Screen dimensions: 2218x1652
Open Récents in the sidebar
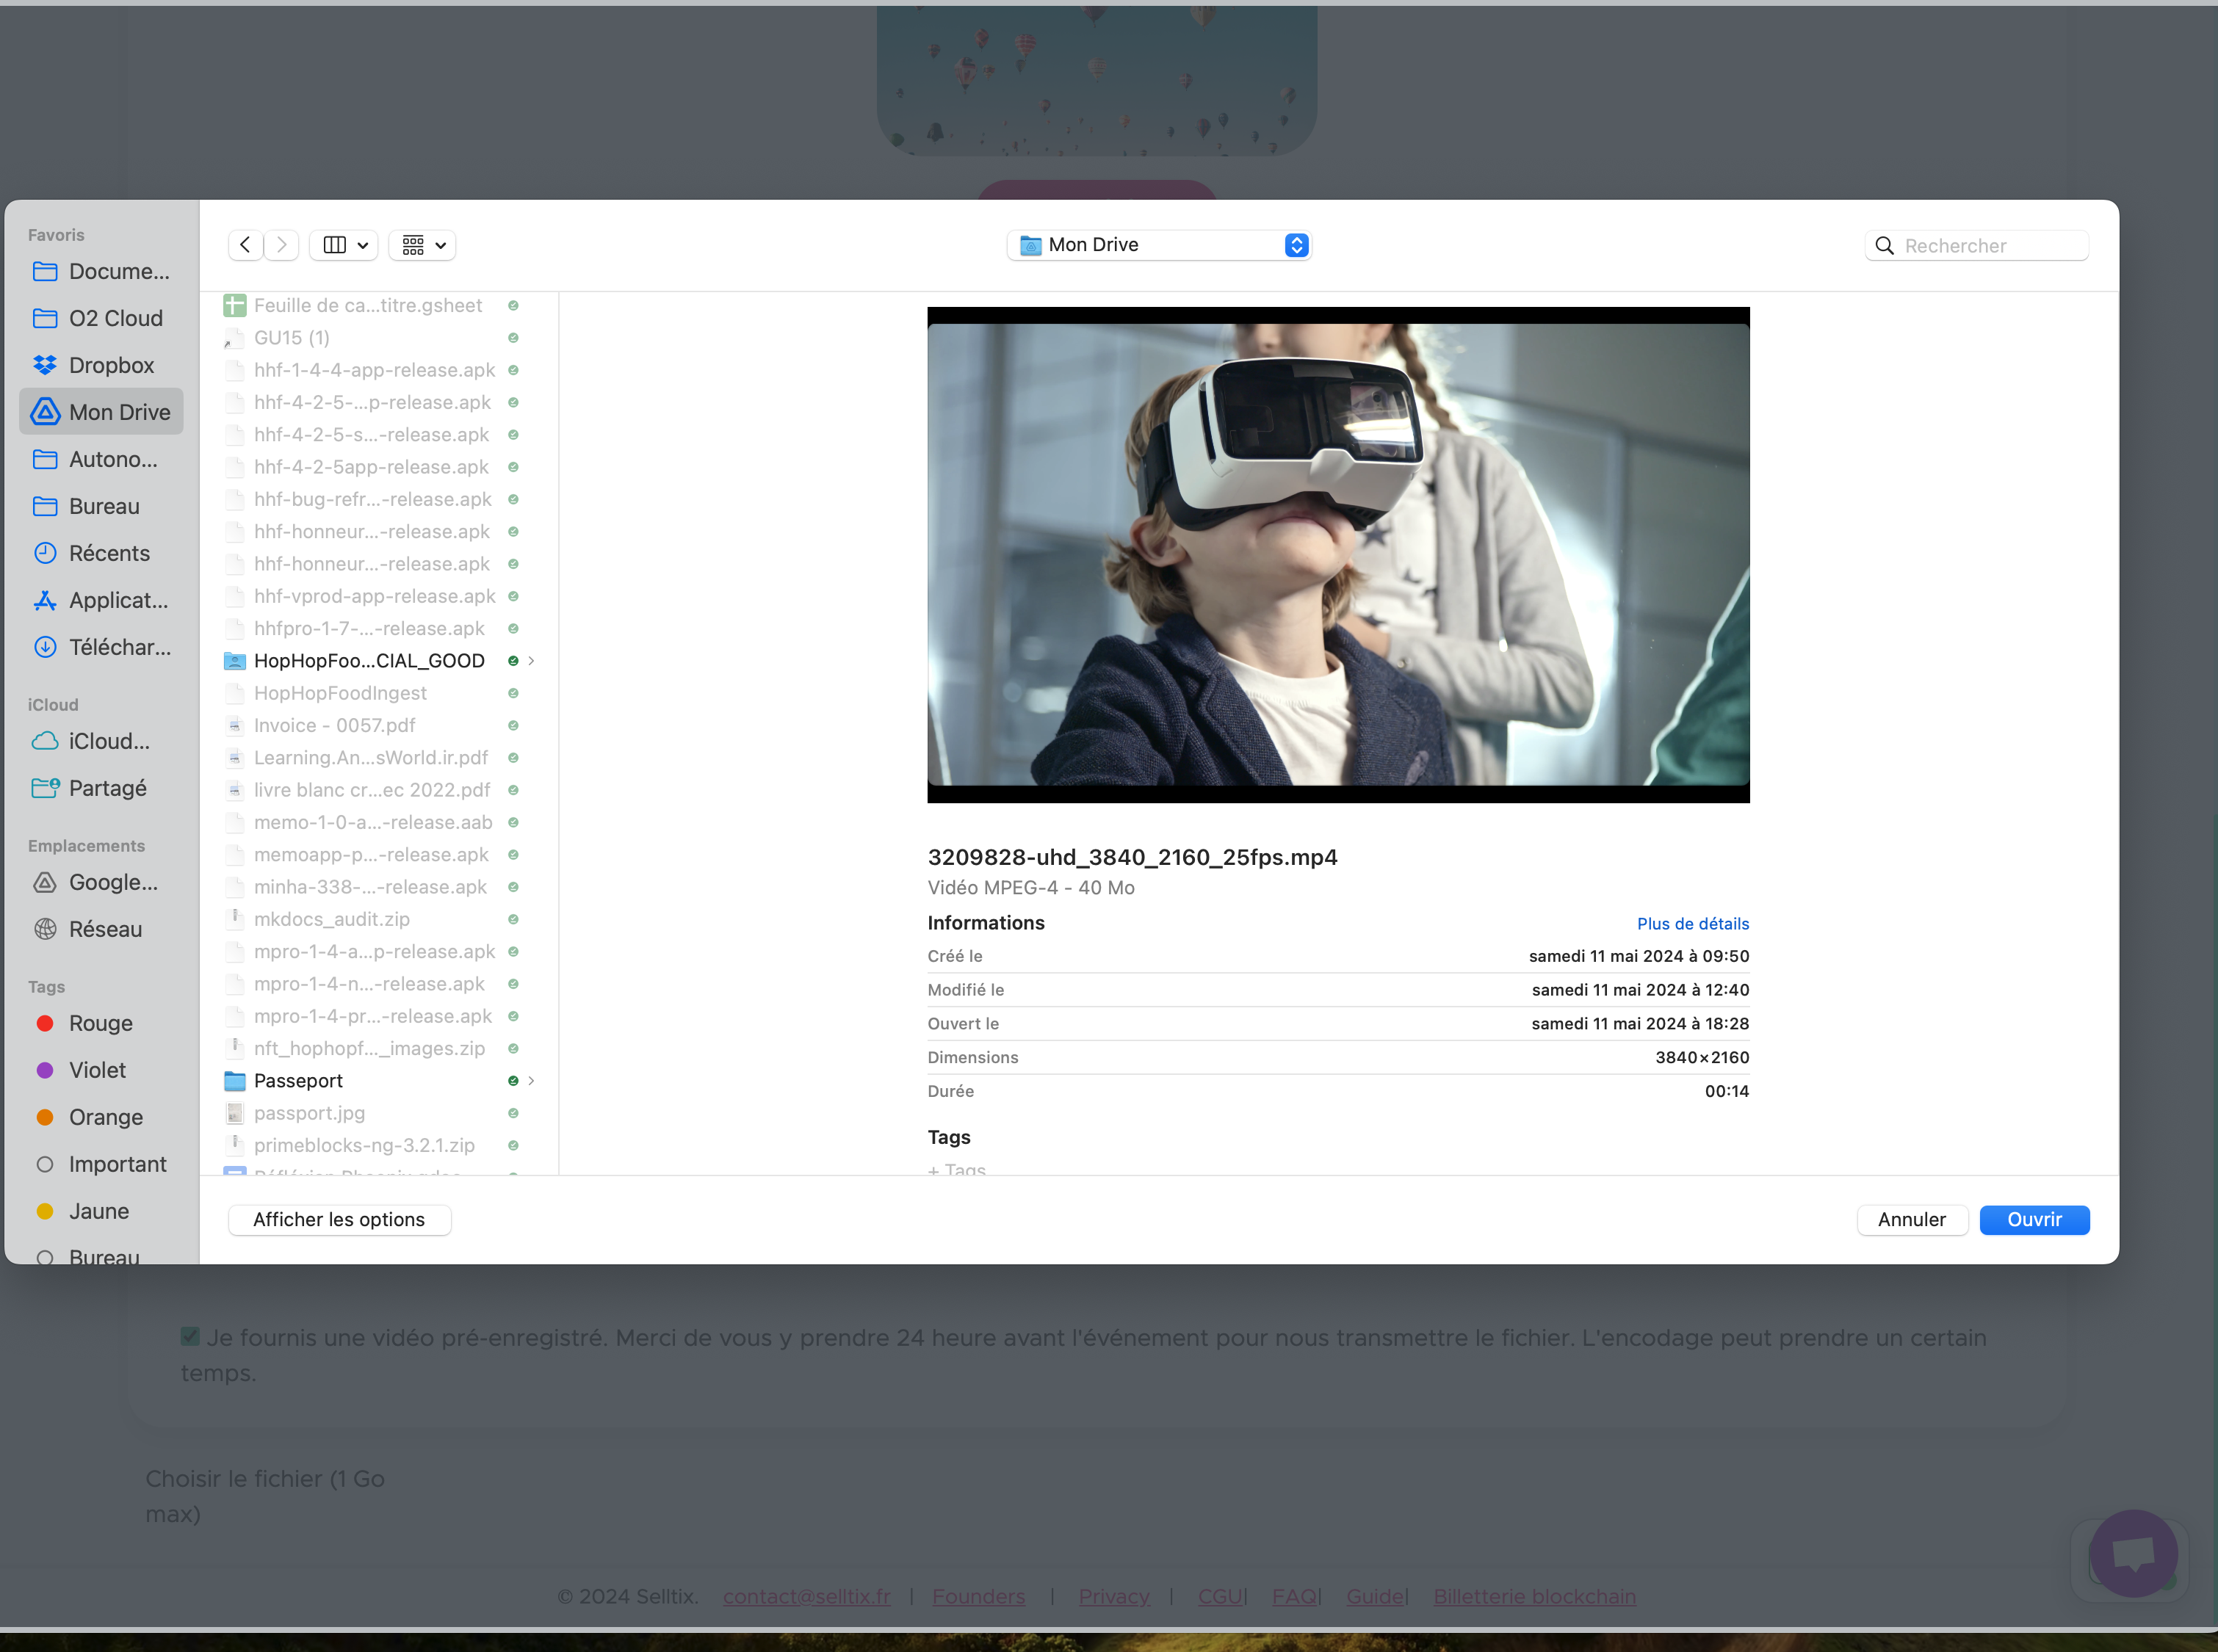point(108,553)
